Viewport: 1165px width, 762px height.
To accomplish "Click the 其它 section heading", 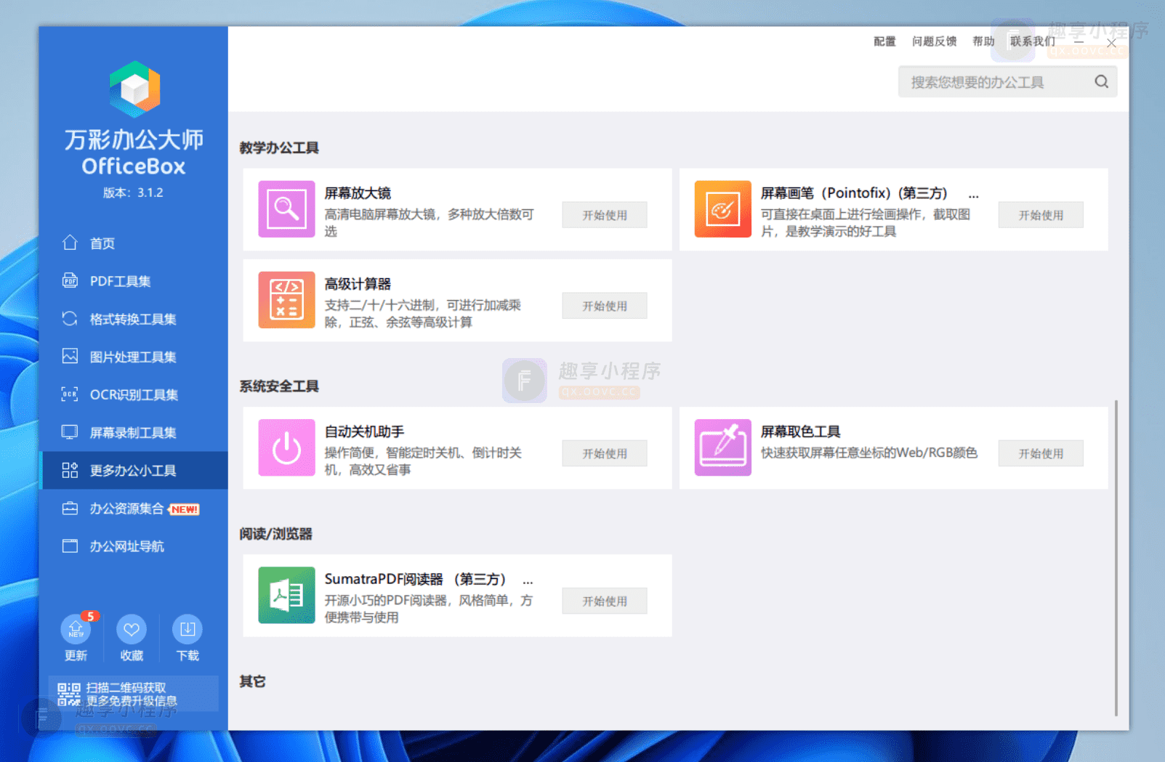I will point(252,681).
